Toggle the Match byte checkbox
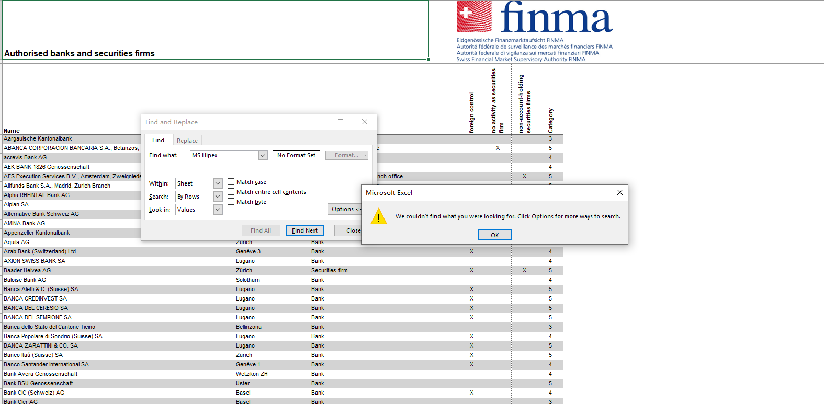Screen dimensions: 824x404 pyautogui.click(x=231, y=202)
